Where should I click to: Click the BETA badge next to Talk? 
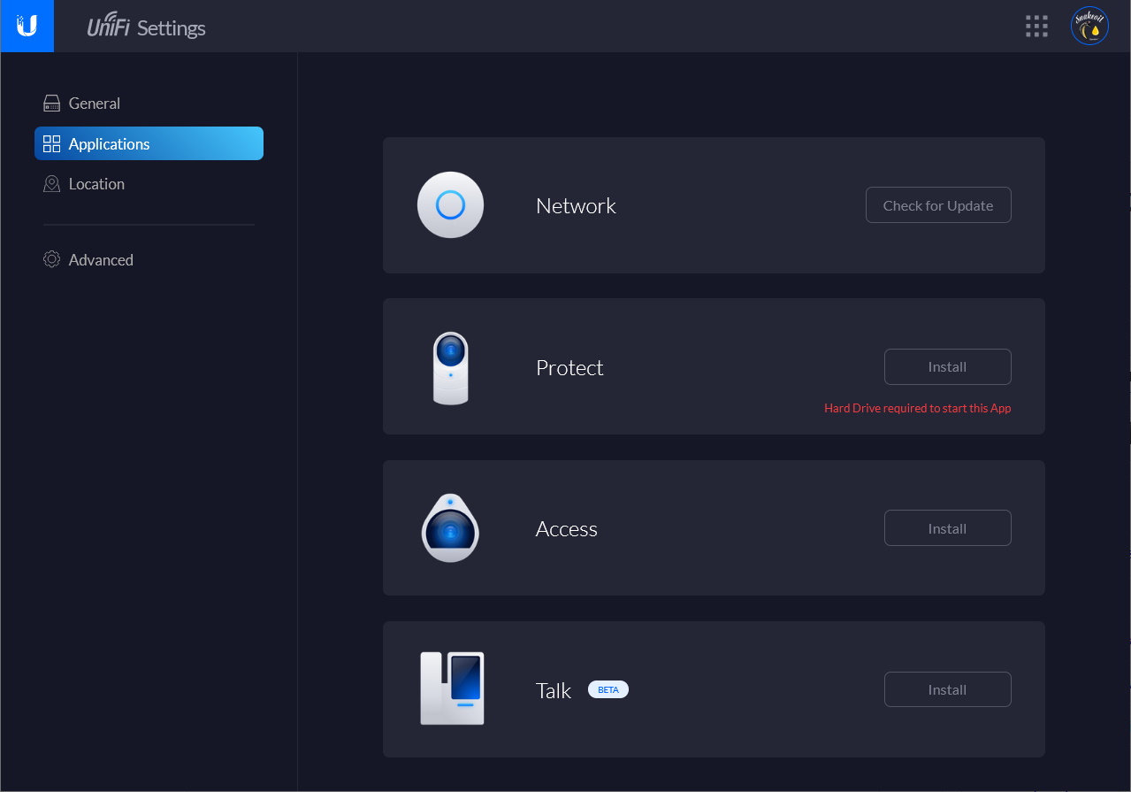(608, 689)
